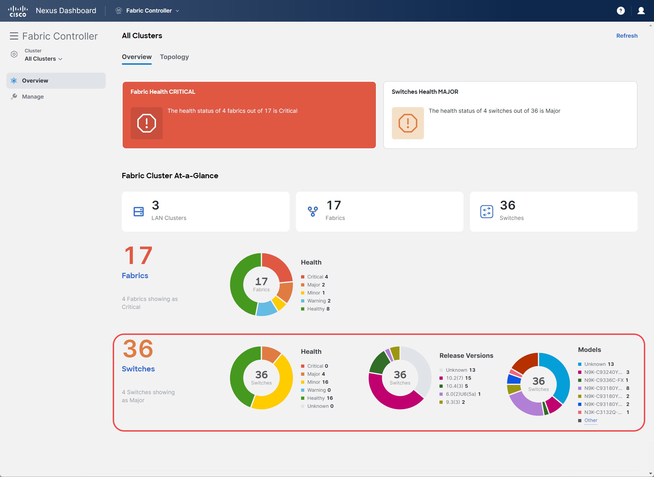The width and height of the screenshot is (654, 477).
Task: Switch to the Topology tab
Action: [x=174, y=57]
